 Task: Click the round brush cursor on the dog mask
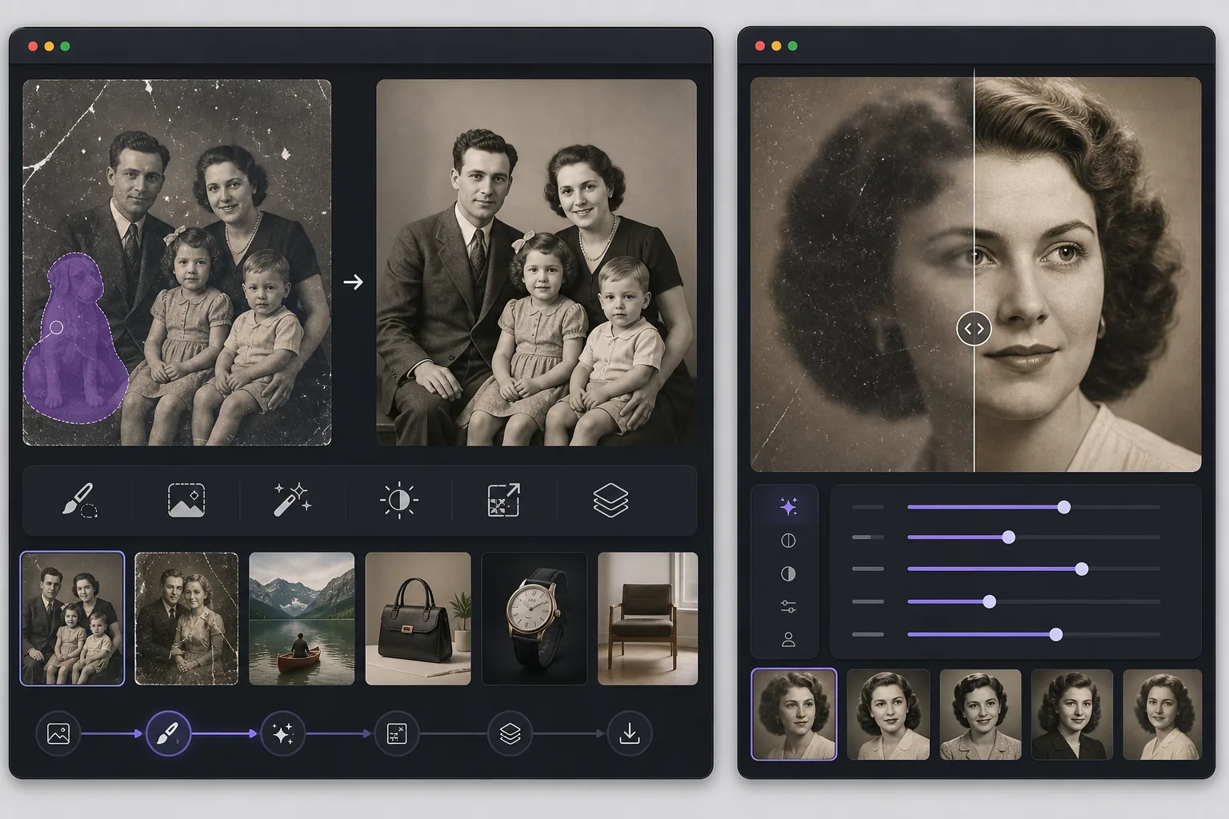point(56,327)
